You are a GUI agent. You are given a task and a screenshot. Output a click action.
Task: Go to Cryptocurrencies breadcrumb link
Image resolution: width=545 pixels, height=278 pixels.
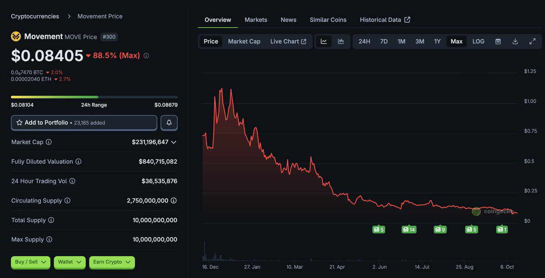click(35, 16)
